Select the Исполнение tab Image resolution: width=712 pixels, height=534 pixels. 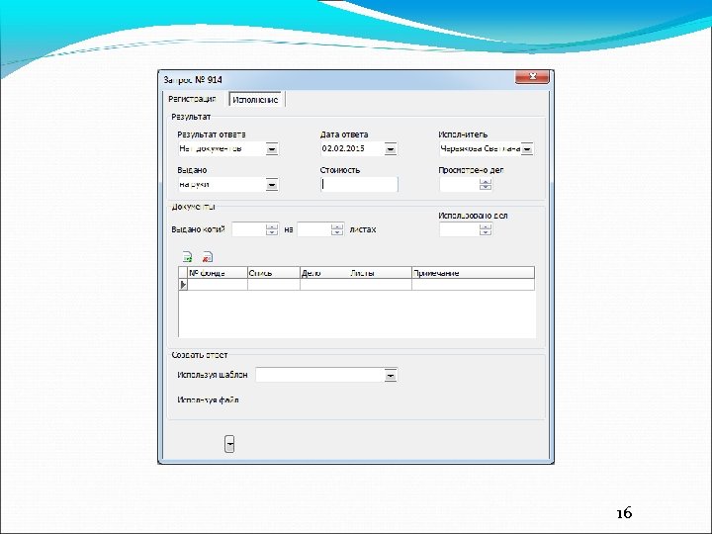pyautogui.click(x=255, y=100)
